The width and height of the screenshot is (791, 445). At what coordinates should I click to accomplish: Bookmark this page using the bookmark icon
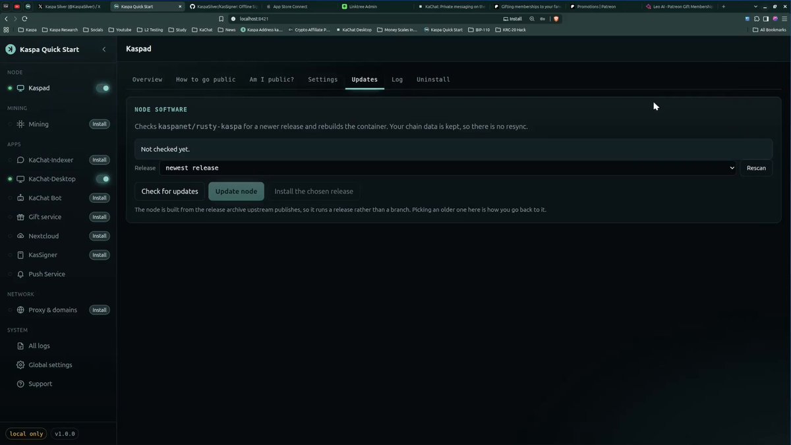[221, 18]
